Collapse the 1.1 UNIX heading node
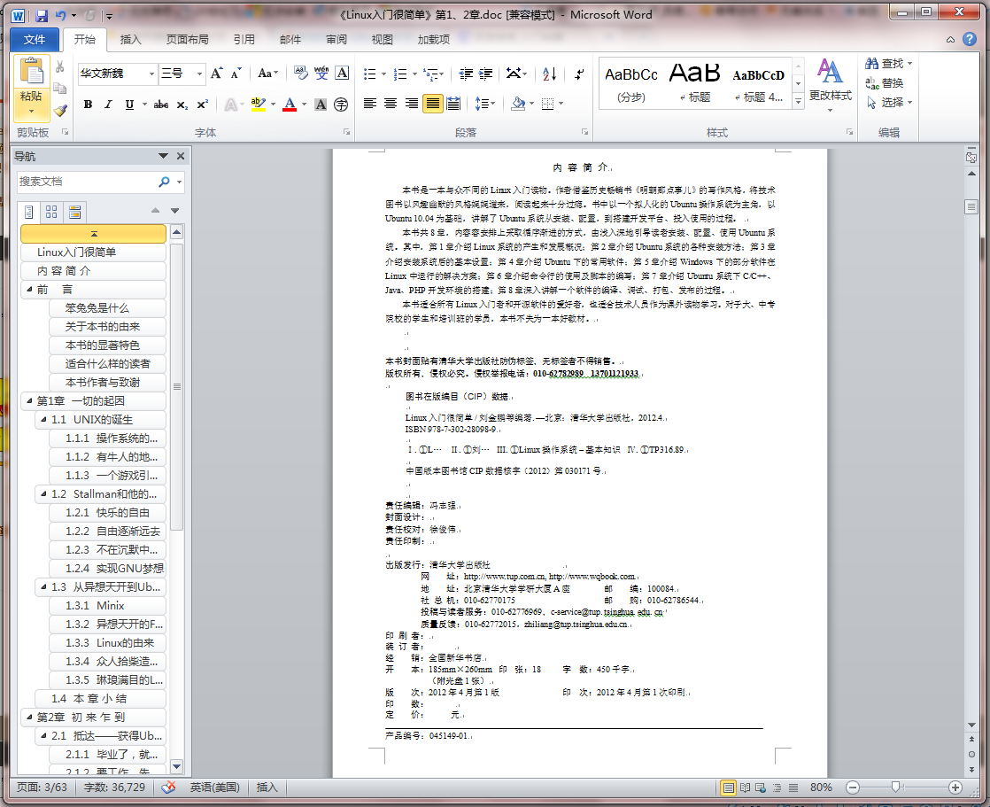 [43, 419]
